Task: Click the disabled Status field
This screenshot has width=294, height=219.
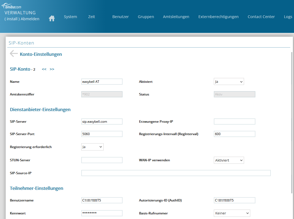Action: pos(234,94)
